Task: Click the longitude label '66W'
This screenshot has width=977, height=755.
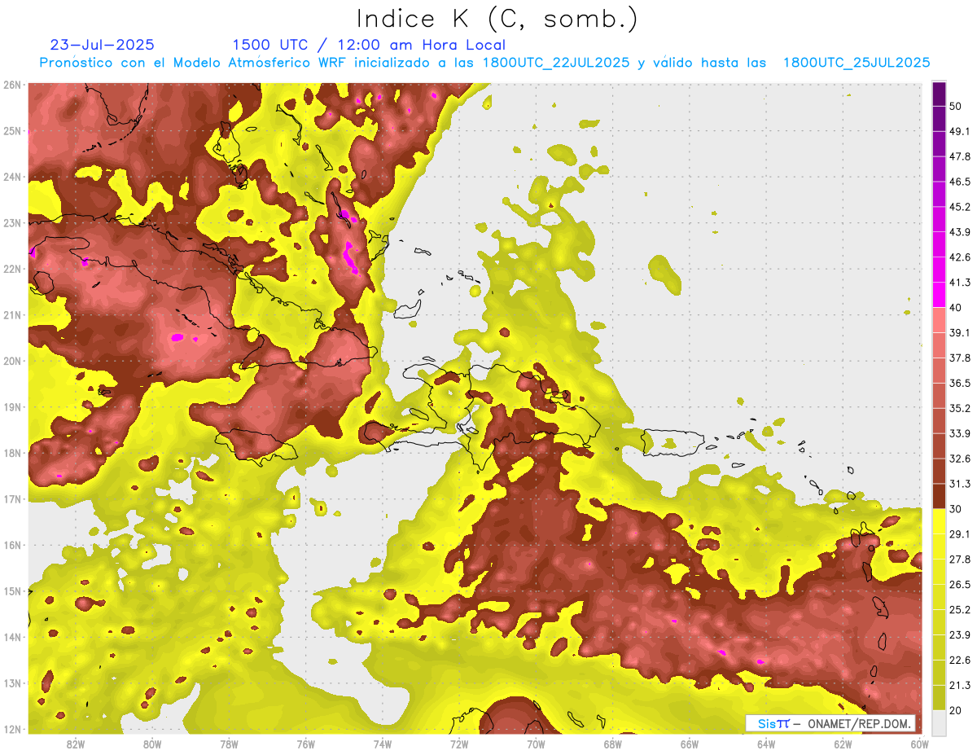Action: [x=690, y=744]
